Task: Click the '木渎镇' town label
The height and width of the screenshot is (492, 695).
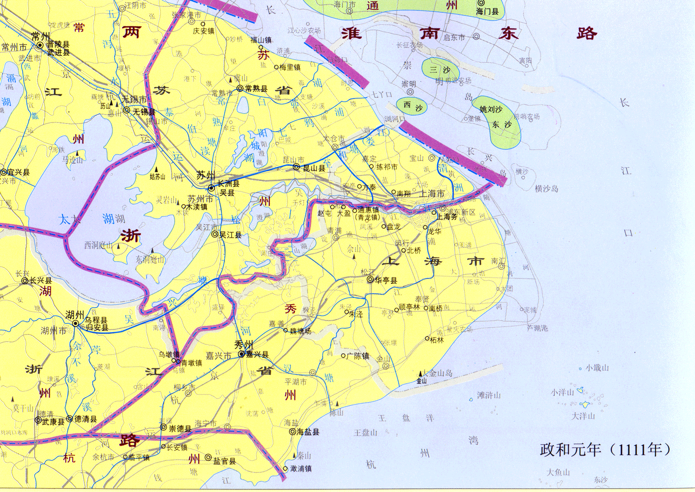Action: [197, 207]
